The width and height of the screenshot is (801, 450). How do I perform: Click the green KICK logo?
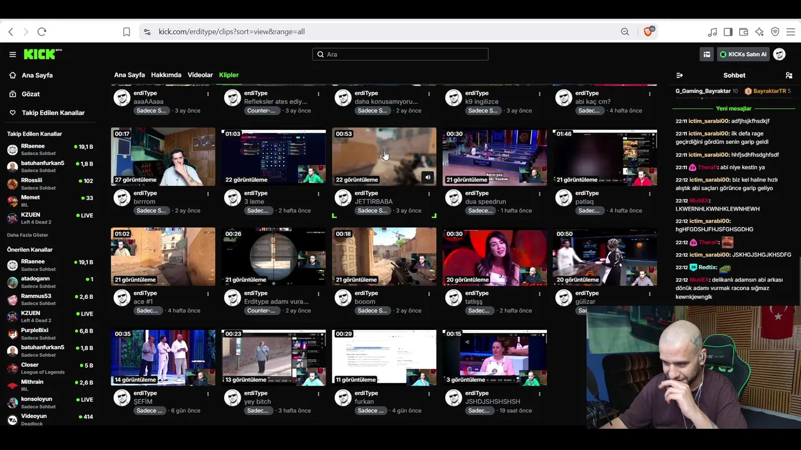tap(43, 54)
